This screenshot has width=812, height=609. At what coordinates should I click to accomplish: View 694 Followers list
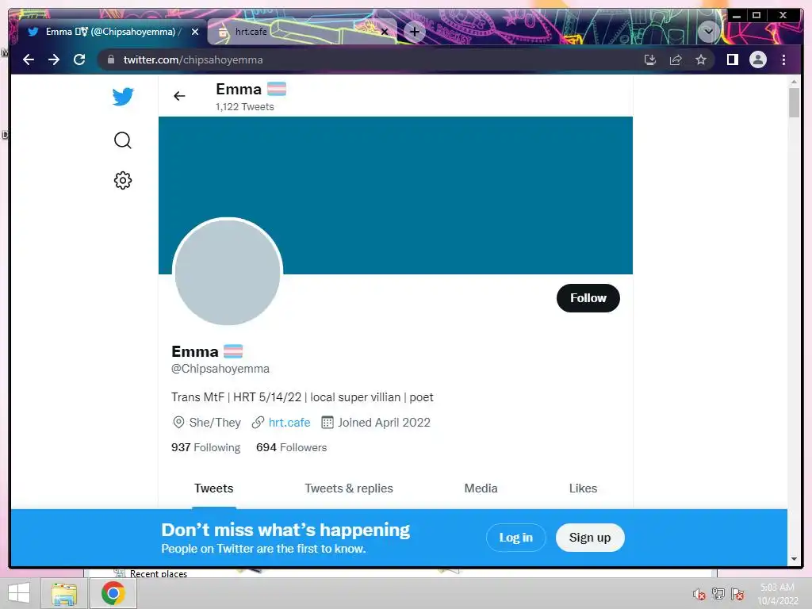(x=292, y=447)
